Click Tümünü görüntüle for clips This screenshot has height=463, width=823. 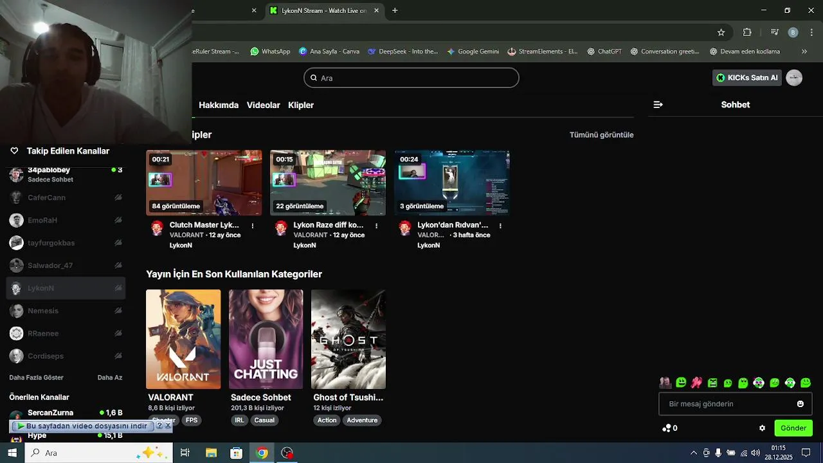point(602,135)
